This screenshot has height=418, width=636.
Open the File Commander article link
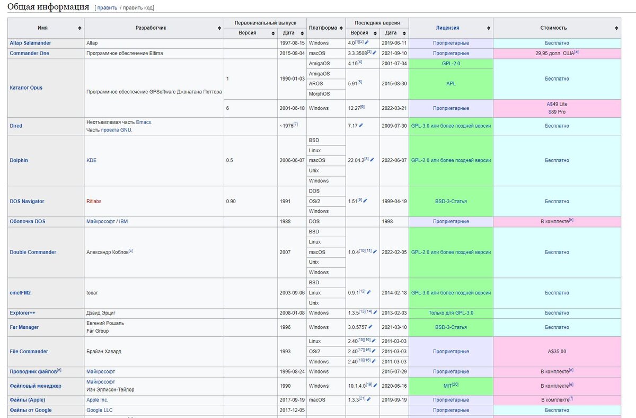[x=29, y=351]
